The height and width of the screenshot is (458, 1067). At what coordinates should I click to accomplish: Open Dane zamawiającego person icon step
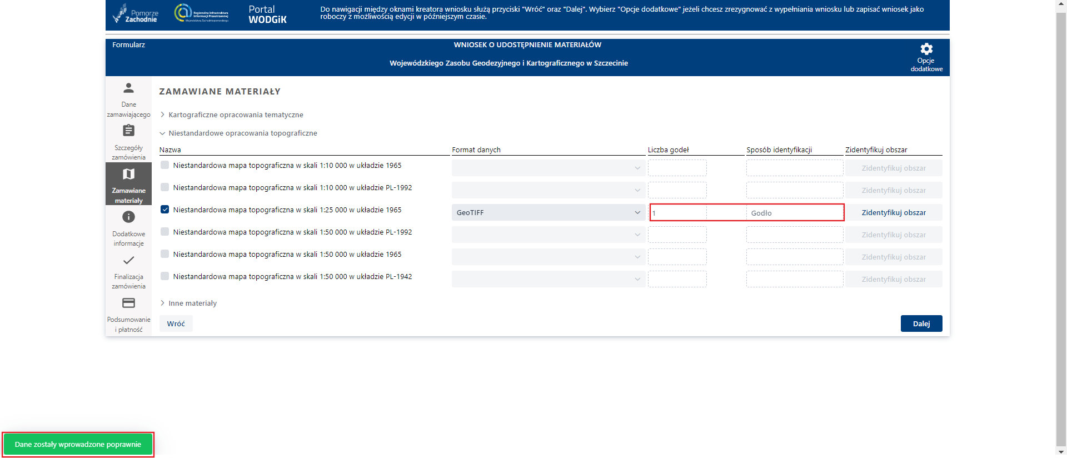click(x=128, y=88)
